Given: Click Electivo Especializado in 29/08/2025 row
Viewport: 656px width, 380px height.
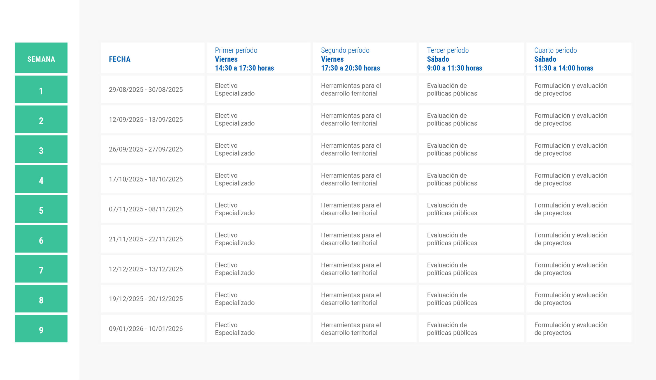Looking at the screenshot, I should click(259, 89).
